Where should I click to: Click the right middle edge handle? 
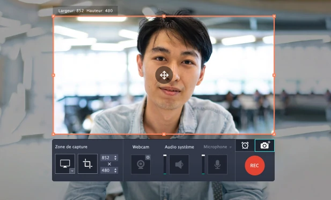274,75
